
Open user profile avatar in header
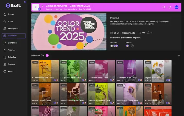177,7
